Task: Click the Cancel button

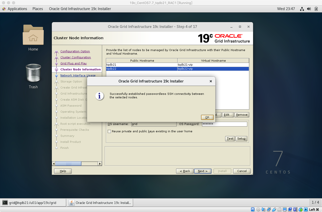Action: [242, 171]
